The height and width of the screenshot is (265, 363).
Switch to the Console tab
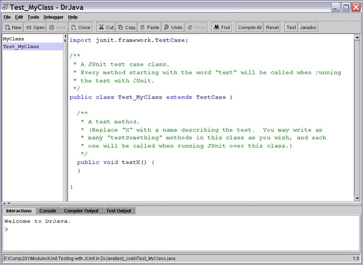click(48, 211)
